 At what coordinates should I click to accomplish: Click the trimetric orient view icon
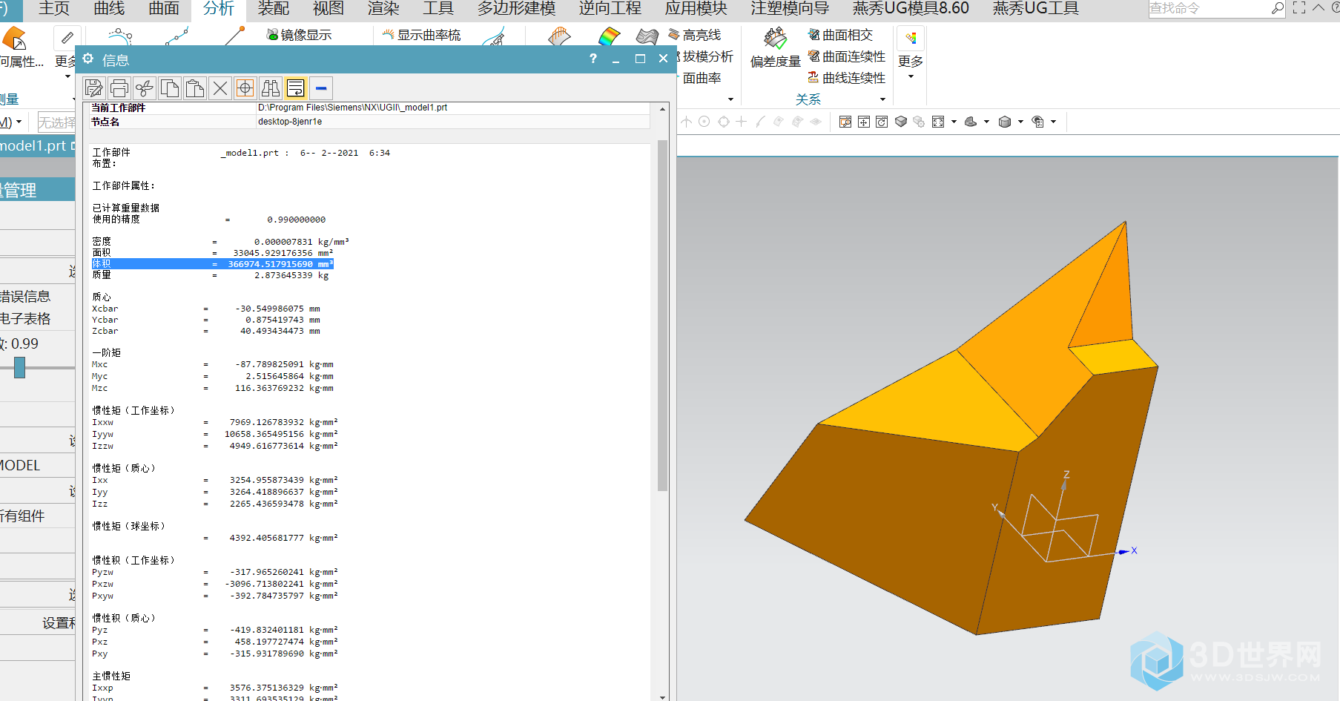tap(971, 122)
